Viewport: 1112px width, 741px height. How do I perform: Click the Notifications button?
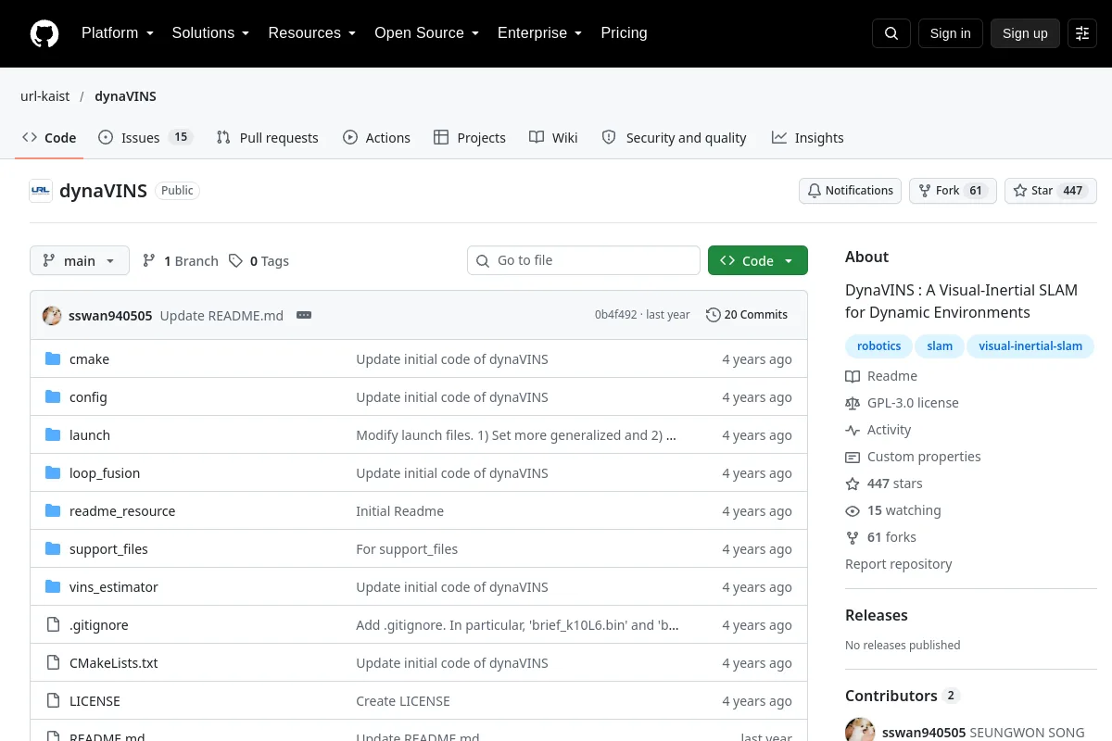(850, 191)
